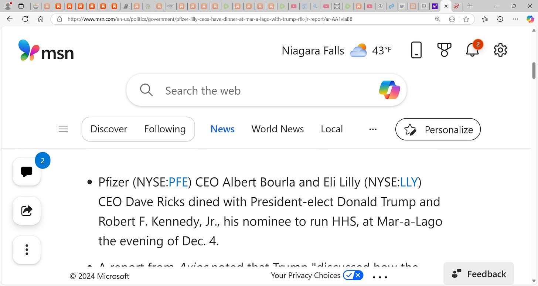Open Your Privacy Choices link

[306, 275]
